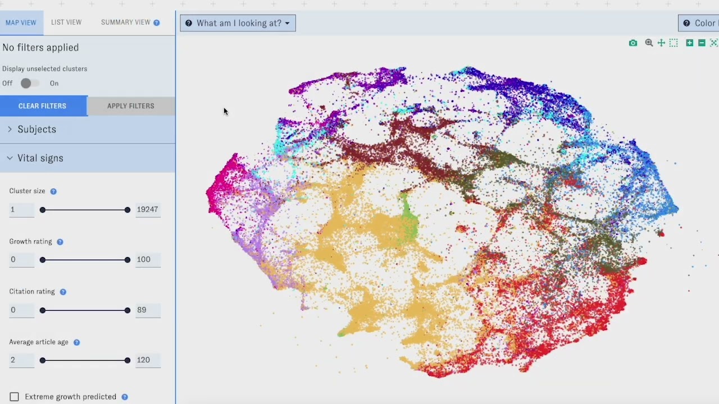The width and height of the screenshot is (719, 404).
Task: Grab Average article age maximum handle
Action: 128,360
